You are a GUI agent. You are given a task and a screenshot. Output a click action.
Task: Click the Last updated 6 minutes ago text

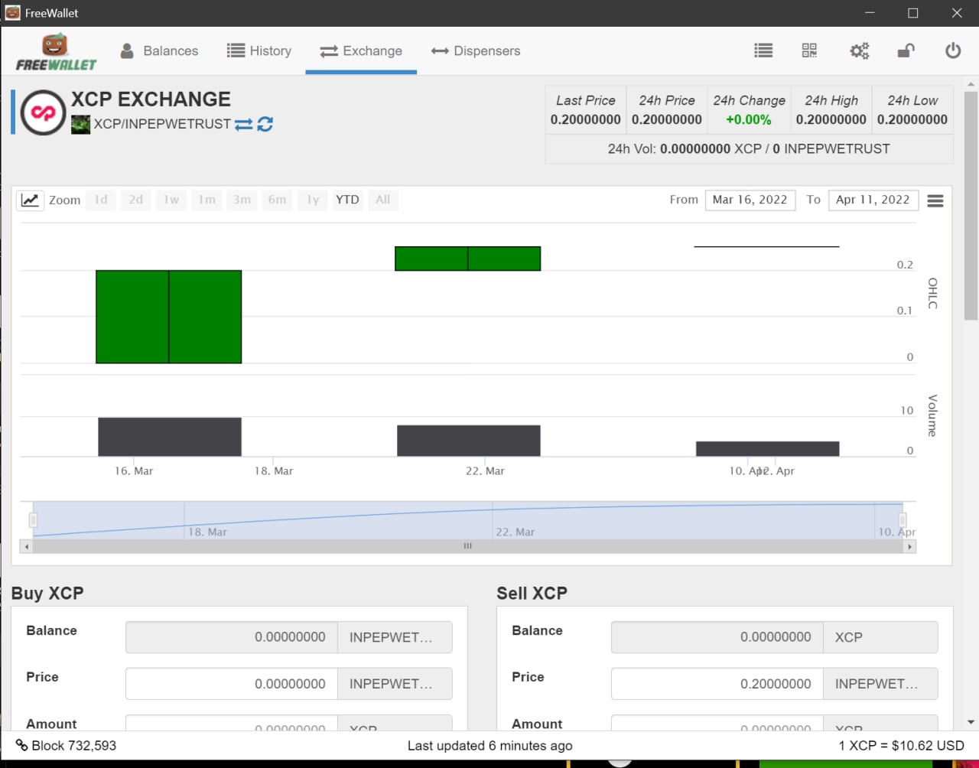pos(489,745)
